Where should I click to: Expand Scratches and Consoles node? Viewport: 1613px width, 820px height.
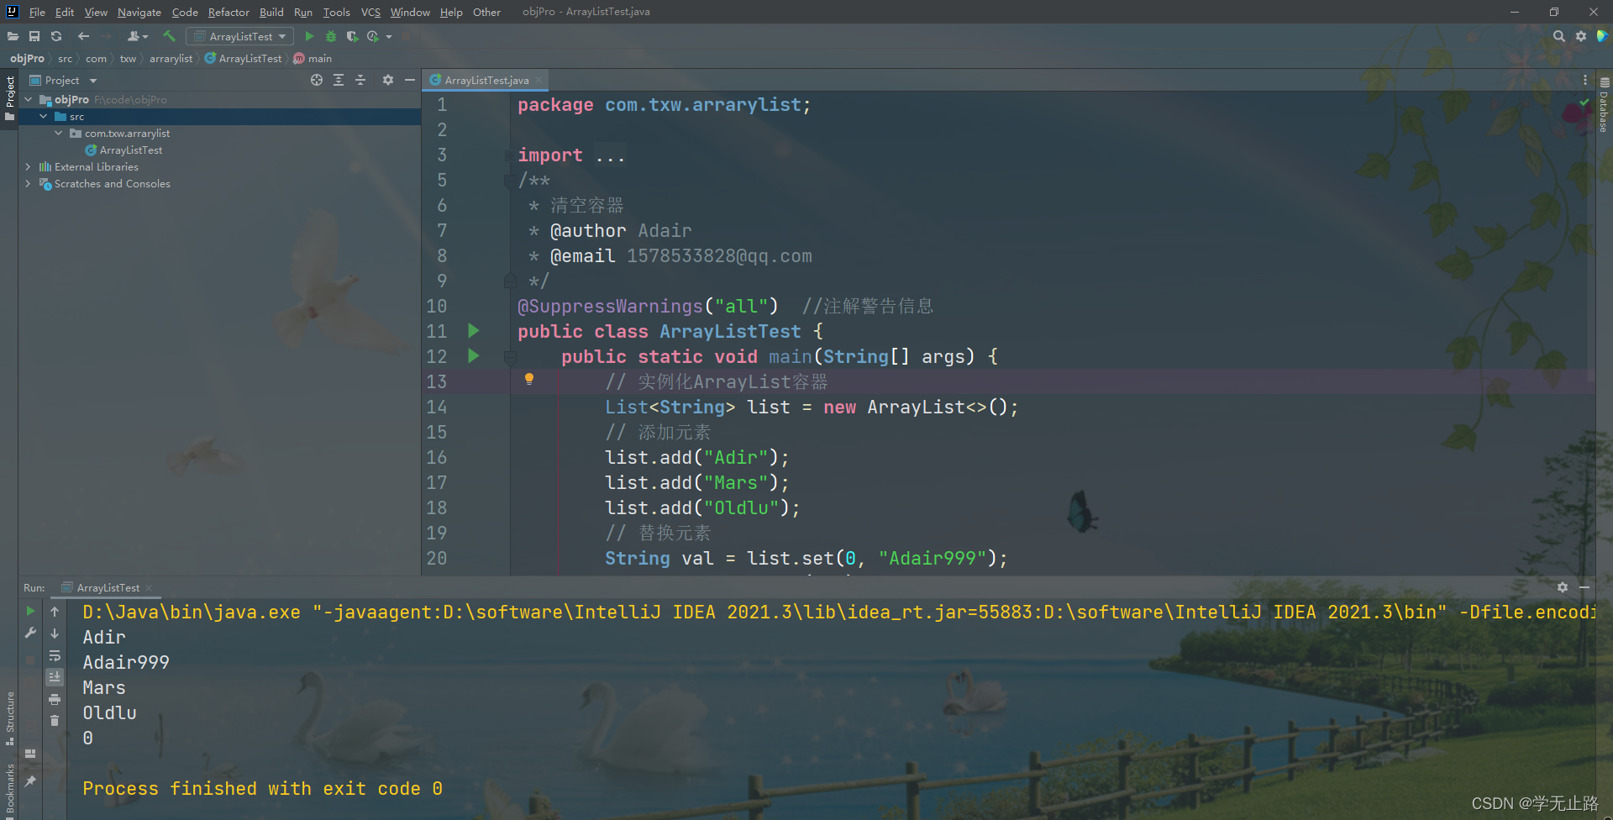(x=28, y=183)
